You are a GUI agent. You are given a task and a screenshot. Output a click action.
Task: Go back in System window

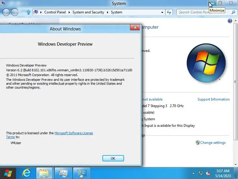(6, 12)
